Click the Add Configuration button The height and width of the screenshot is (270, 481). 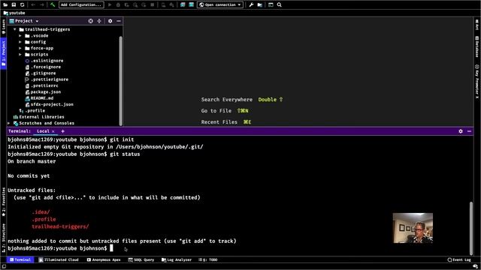(x=81, y=5)
